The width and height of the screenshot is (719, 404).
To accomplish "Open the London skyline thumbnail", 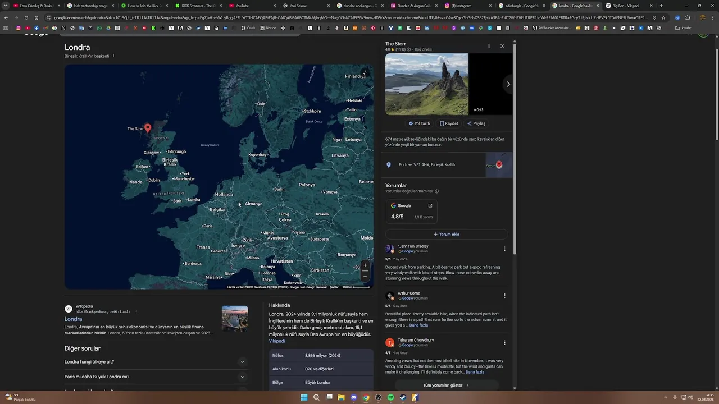I will 235,319.
